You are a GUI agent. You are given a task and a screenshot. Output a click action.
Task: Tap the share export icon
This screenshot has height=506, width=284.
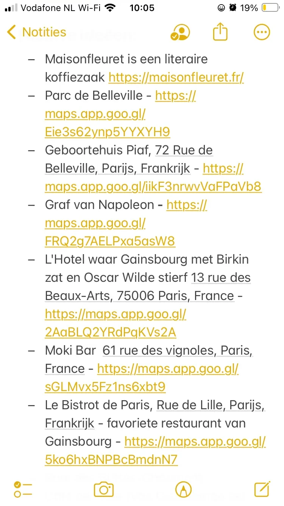220,32
